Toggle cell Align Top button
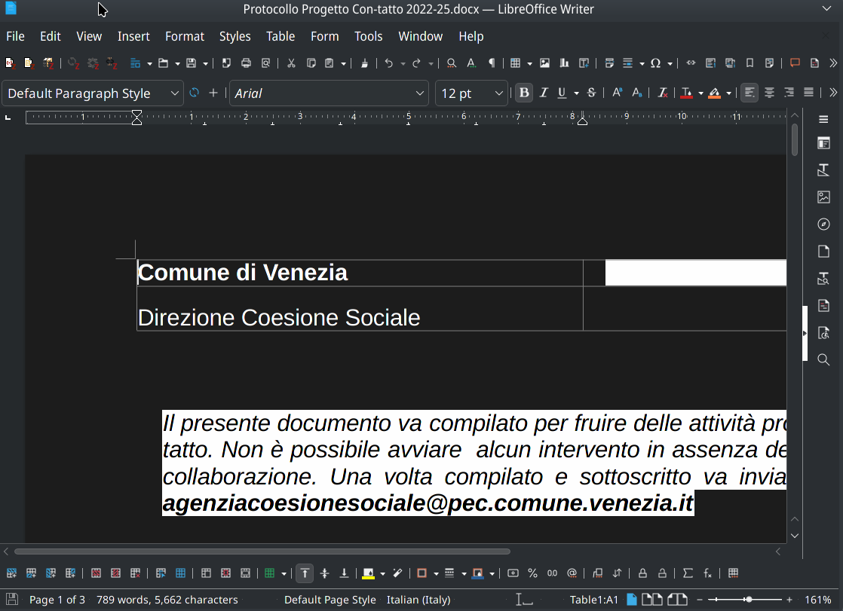843x611 pixels. (305, 573)
